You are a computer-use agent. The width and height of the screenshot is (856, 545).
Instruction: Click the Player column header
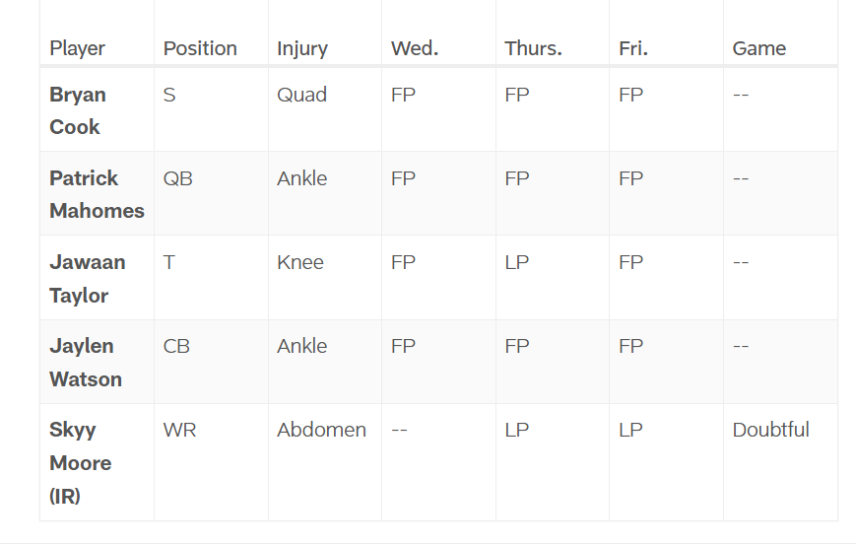pos(77,48)
